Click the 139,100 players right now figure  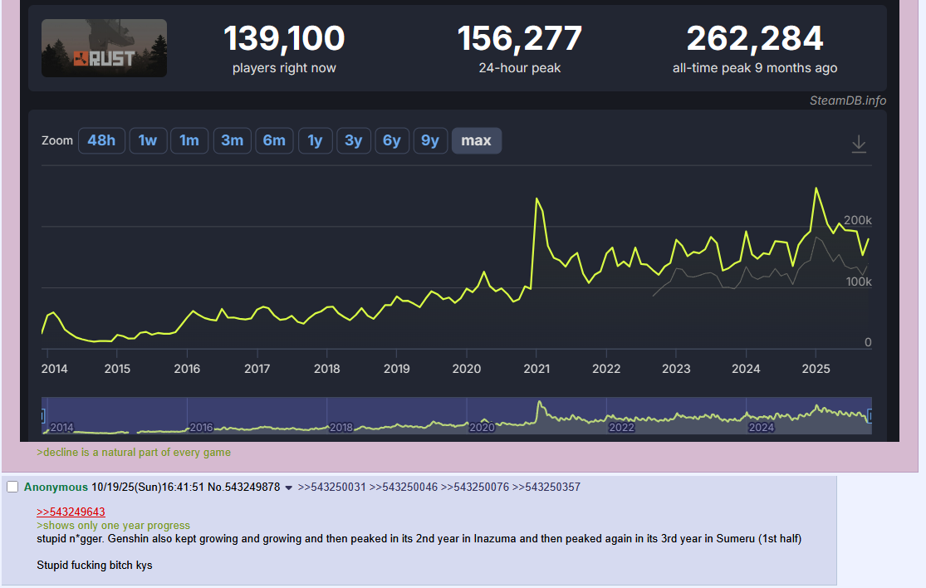pos(284,38)
